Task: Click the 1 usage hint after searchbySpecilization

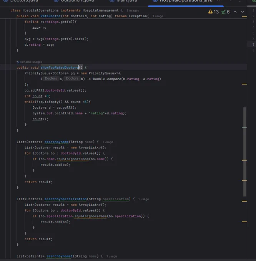Action: [x=143, y=199]
